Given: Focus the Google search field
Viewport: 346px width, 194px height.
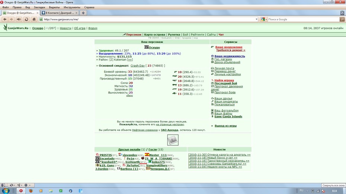Looking at the screenshot, I should coord(304,19).
